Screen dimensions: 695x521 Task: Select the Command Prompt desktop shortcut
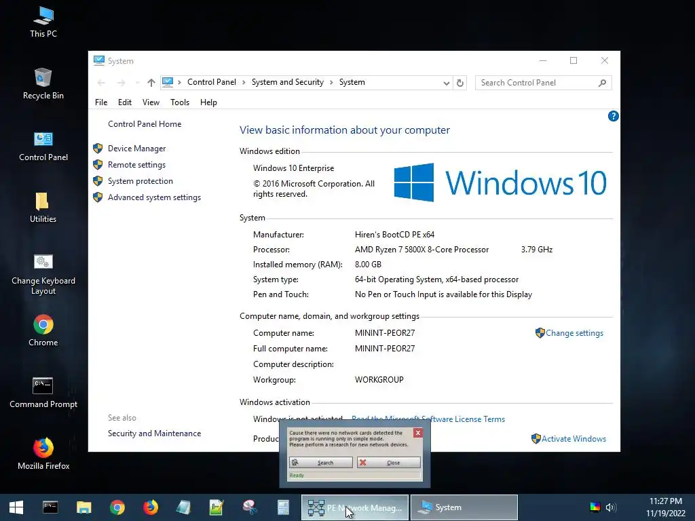point(43,393)
